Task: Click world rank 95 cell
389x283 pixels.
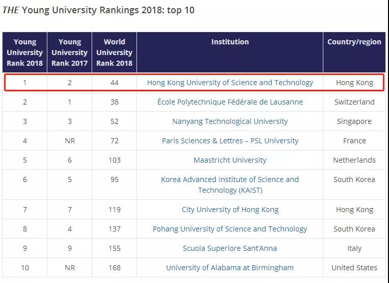Action: (115, 185)
